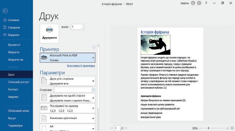Open Обліковий запис page
The image size is (235, 131).
(x=19, y=111)
